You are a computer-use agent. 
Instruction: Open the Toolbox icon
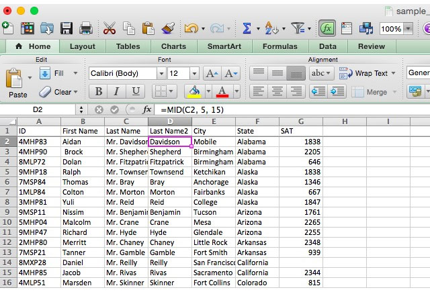[347, 28]
